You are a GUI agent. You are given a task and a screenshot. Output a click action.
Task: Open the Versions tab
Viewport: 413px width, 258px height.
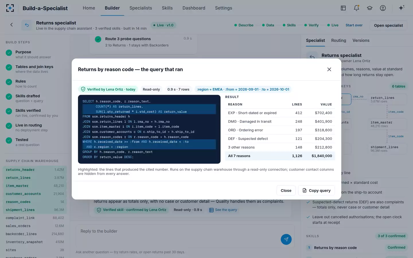[x=361, y=40]
